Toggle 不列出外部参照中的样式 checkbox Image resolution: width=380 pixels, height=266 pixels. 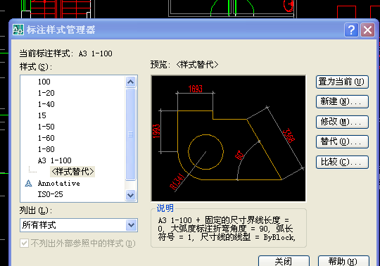point(24,243)
